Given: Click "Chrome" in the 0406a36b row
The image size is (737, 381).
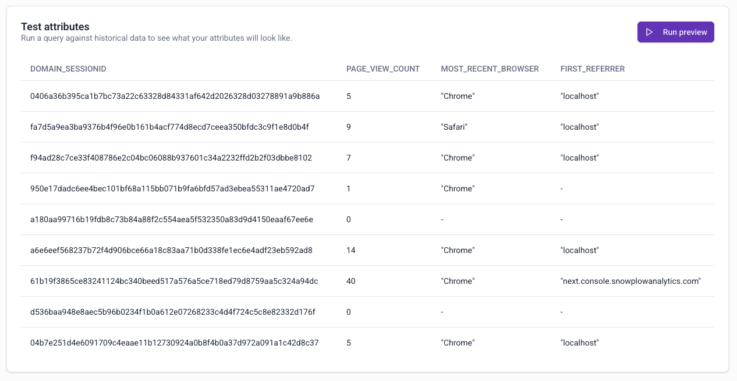Looking at the screenshot, I should pos(458,96).
